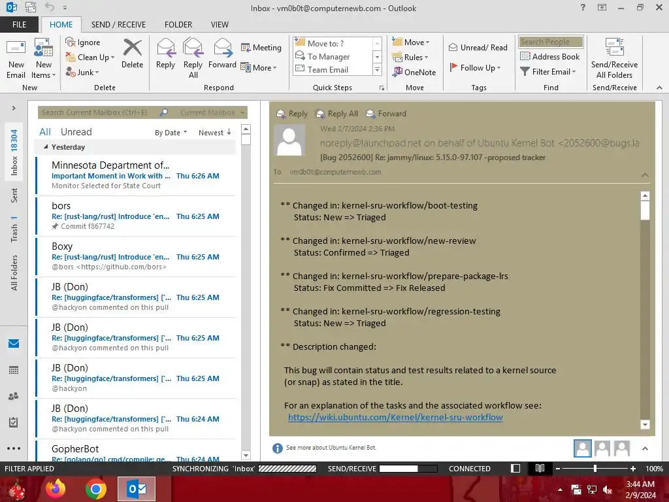Switch to Mail view

[x=14, y=343]
